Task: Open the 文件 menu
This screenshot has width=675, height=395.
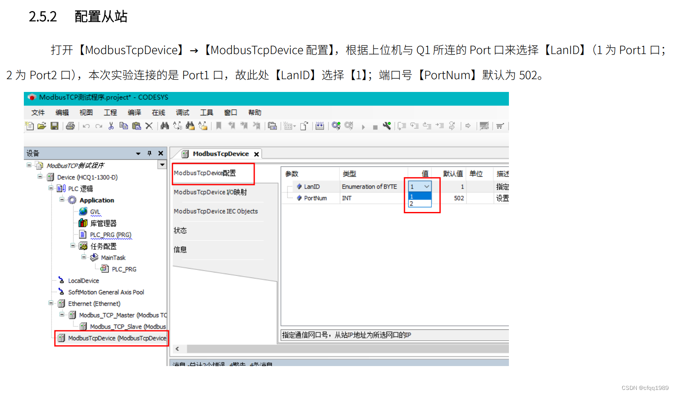Action: (x=38, y=112)
